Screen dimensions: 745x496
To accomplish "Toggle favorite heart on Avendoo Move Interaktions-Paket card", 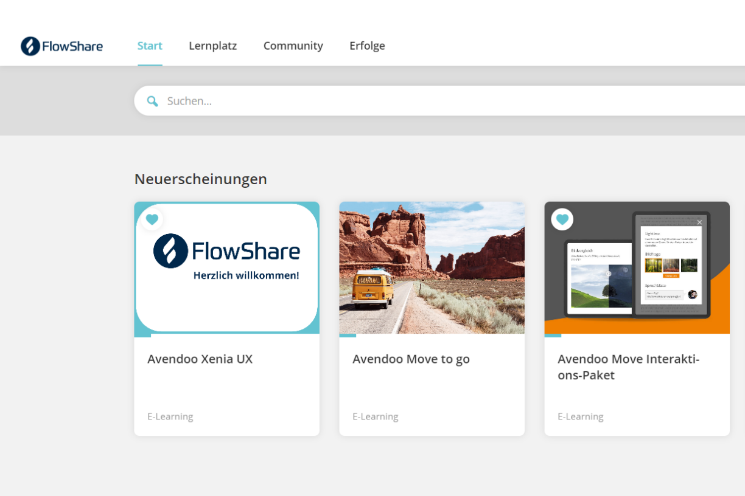I will coord(562,219).
